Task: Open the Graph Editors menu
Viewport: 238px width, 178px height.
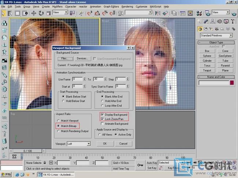Action: point(111,7)
